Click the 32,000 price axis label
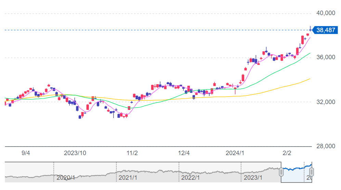The height and width of the screenshot is (190, 341). click(x=325, y=102)
